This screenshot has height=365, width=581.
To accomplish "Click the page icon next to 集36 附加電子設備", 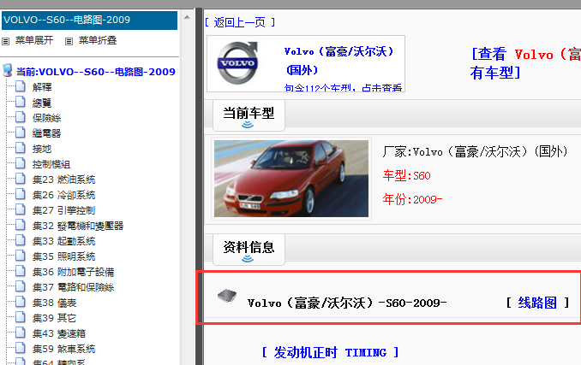I will click(x=21, y=271).
